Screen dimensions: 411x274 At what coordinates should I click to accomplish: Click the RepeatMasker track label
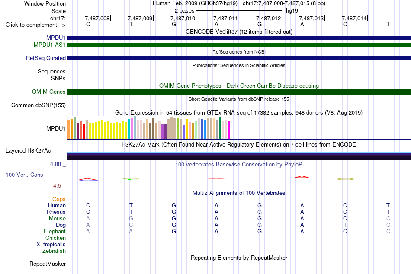coord(48,264)
